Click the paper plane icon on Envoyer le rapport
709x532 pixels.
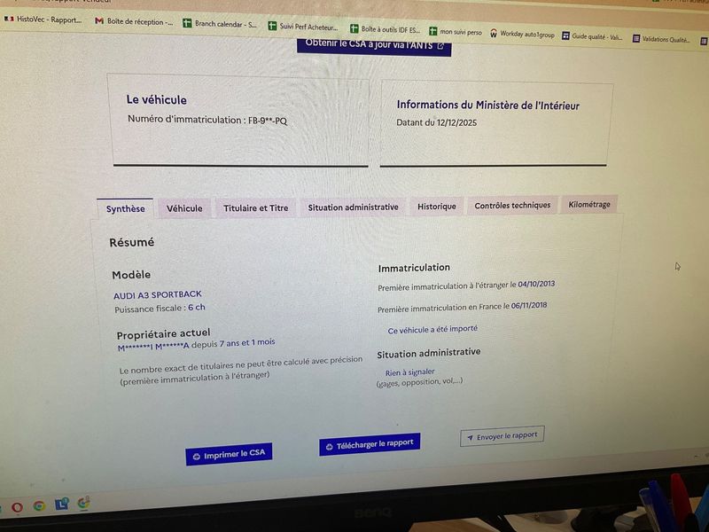click(x=469, y=438)
